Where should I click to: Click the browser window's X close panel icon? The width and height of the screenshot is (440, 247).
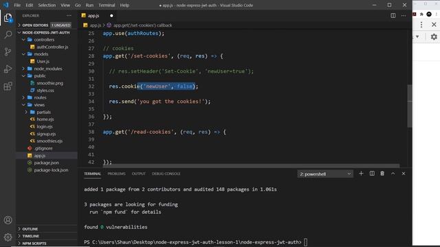[434, 25]
